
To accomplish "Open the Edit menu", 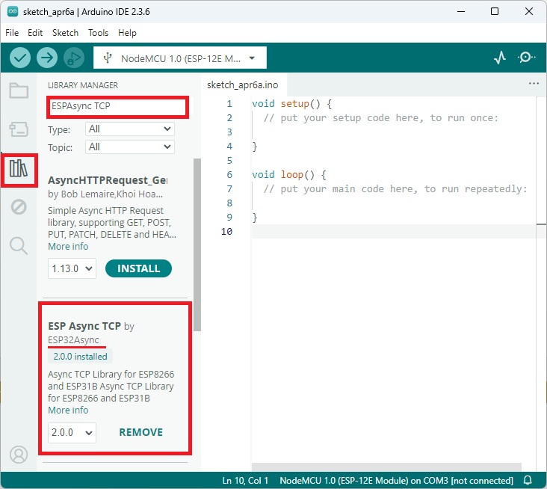I will tap(35, 33).
